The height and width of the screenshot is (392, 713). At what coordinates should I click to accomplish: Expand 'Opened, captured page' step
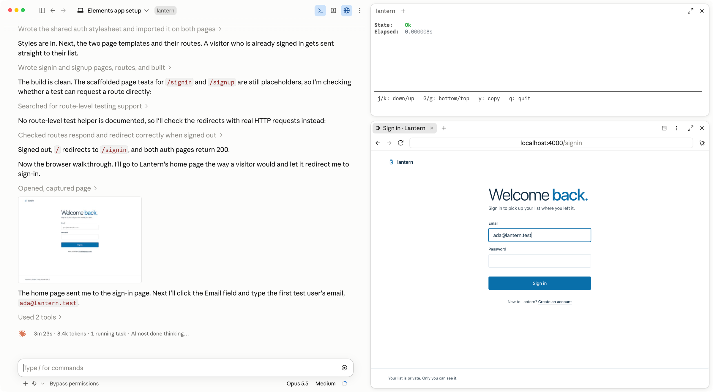[x=57, y=188]
